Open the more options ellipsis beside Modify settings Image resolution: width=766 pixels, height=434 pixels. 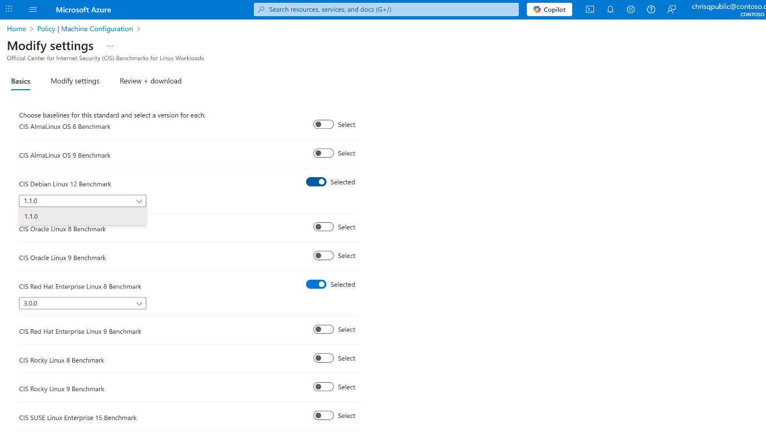pyautogui.click(x=110, y=46)
